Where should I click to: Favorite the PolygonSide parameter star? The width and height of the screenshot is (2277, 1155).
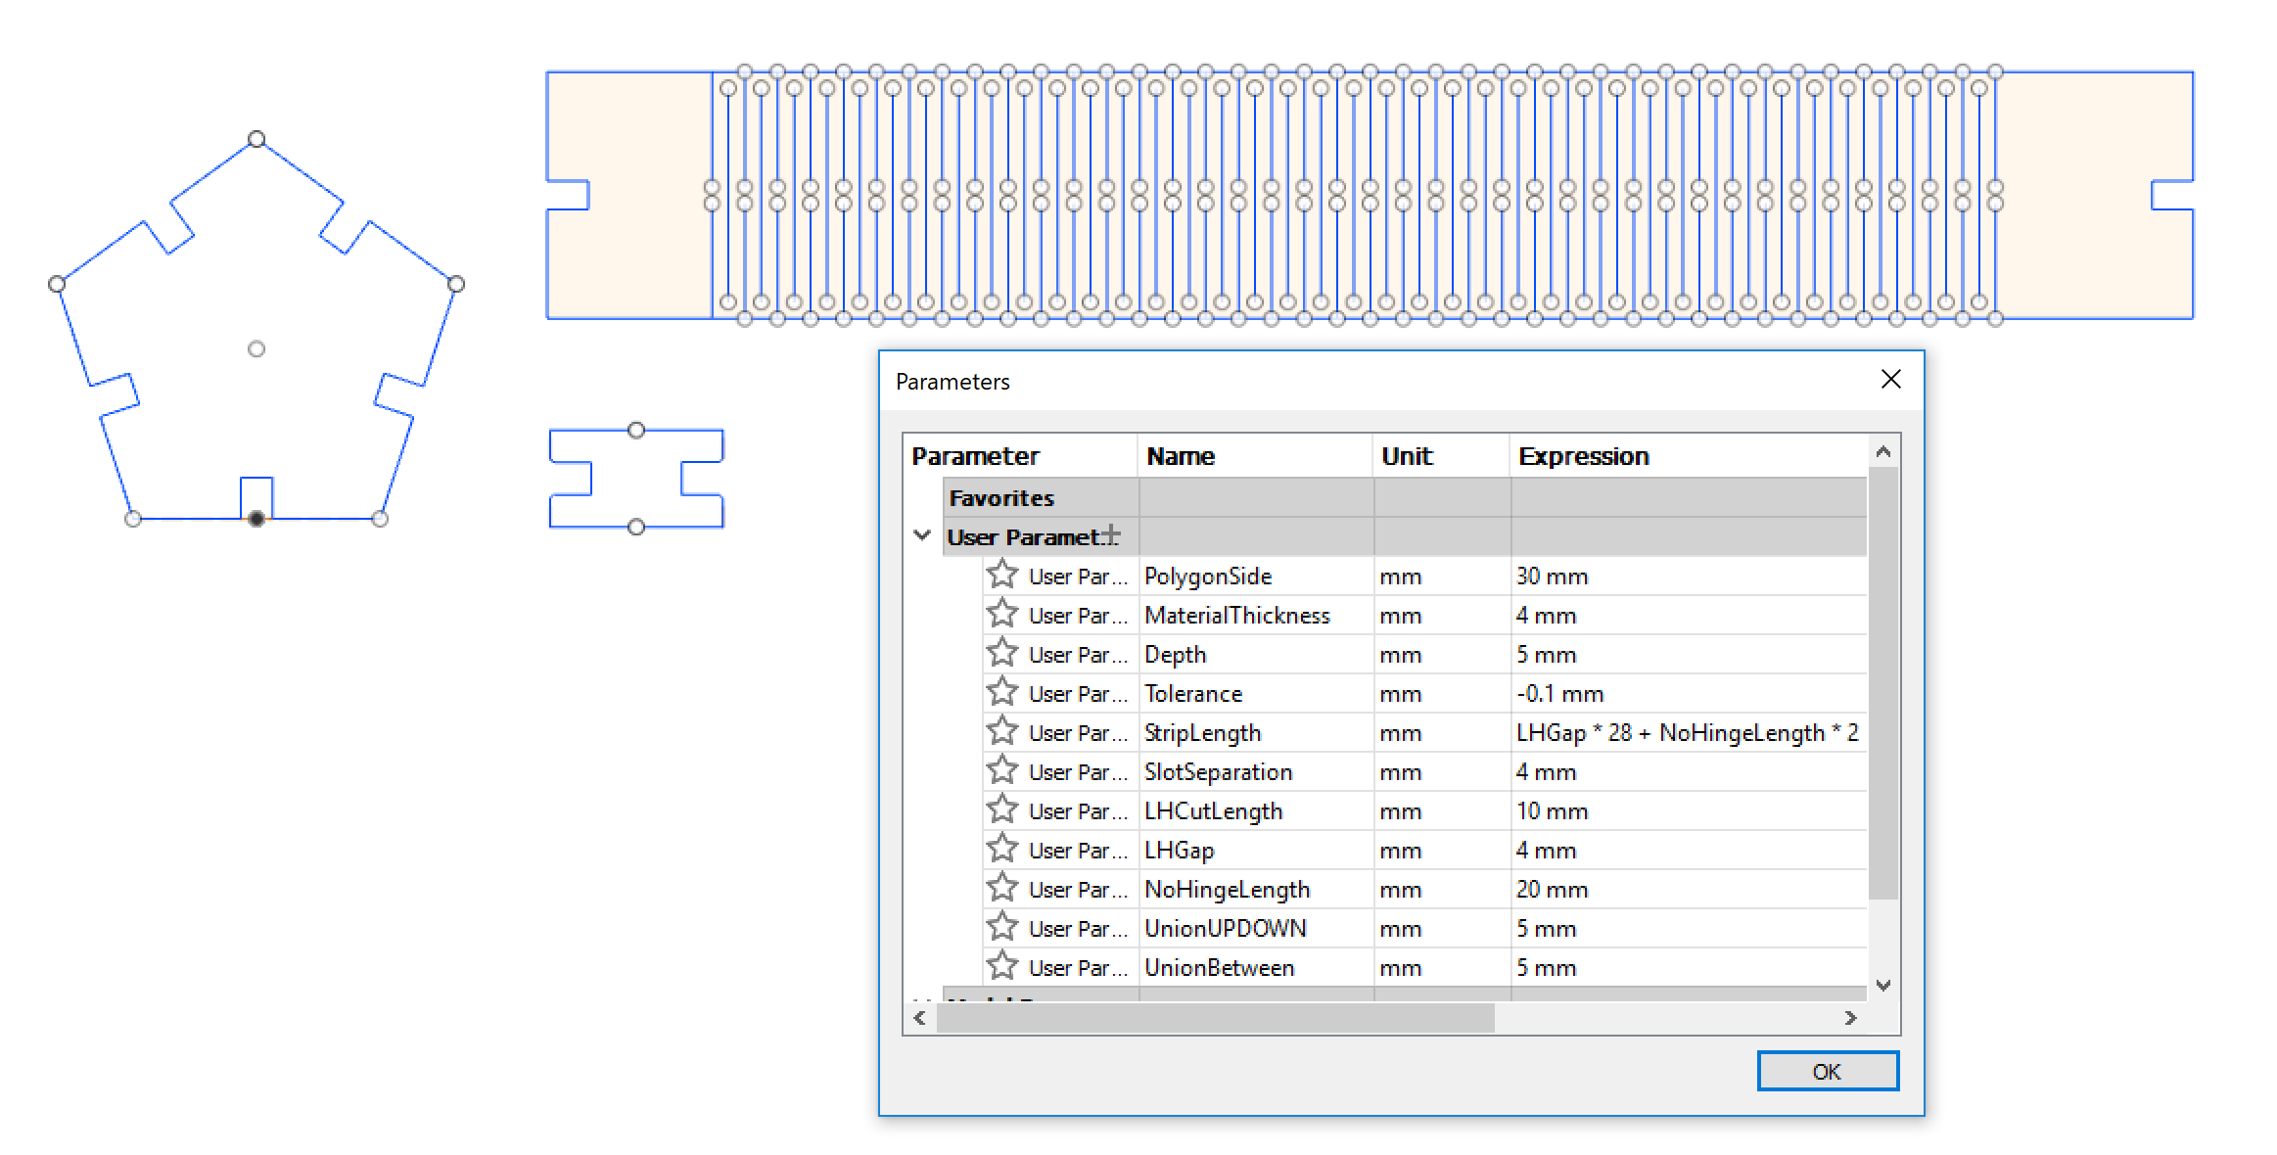point(1001,575)
